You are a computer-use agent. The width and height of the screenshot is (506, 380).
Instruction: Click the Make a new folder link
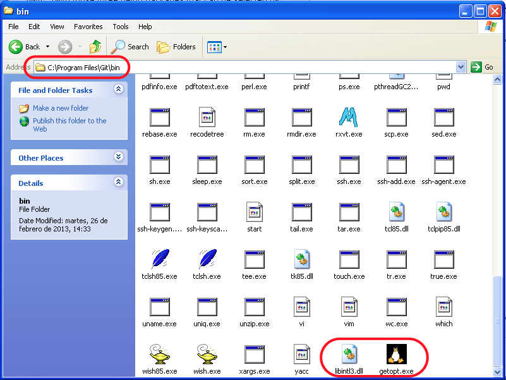pos(61,108)
